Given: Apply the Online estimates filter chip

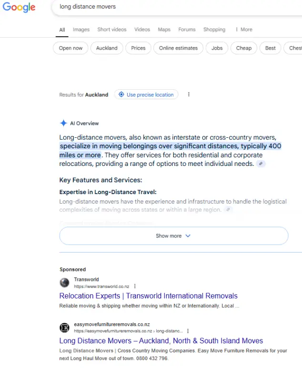Looking at the screenshot, I should (178, 48).
